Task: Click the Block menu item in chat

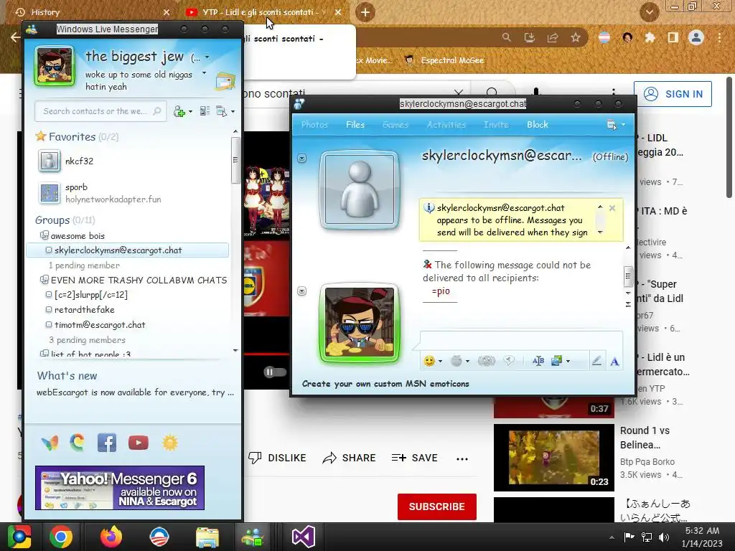Action: click(537, 125)
